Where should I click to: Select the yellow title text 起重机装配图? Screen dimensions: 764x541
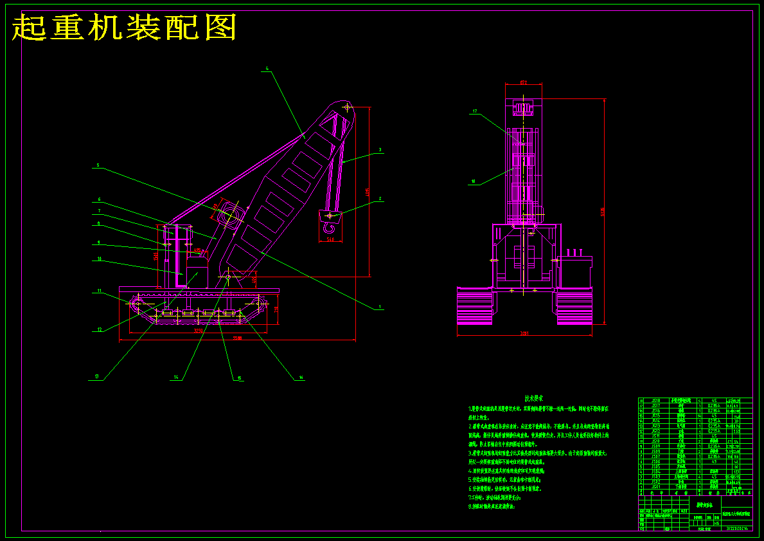124,27
